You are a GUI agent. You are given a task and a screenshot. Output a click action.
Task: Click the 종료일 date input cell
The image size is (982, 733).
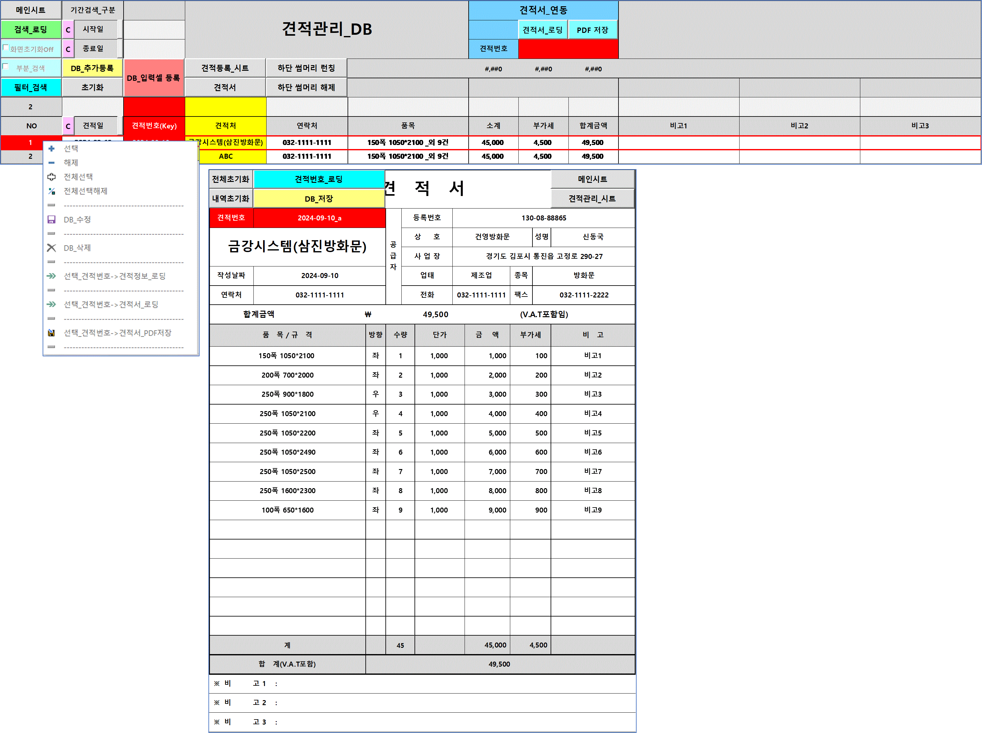154,49
